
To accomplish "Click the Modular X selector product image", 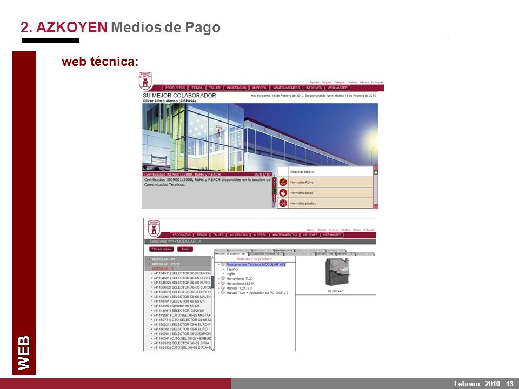I will pyautogui.click(x=337, y=272).
